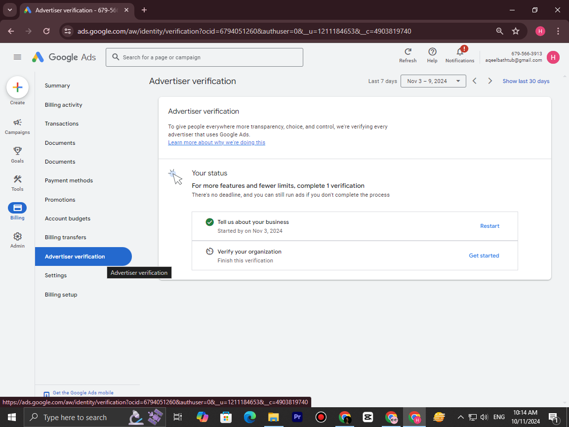Open the Admin gear section
The height and width of the screenshot is (427, 569).
17,240
